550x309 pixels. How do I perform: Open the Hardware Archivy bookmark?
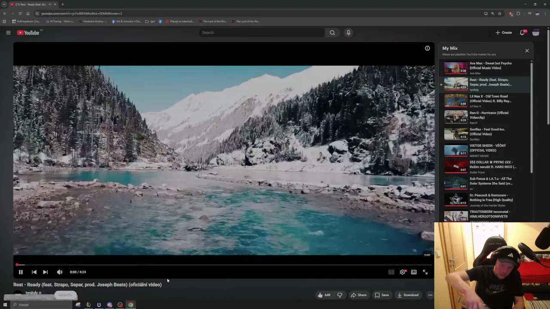coord(93,21)
